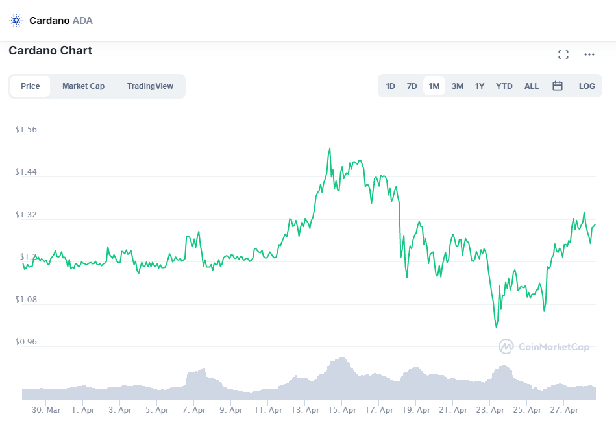Open fullscreen chart view
This screenshot has width=616, height=423.
click(563, 54)
